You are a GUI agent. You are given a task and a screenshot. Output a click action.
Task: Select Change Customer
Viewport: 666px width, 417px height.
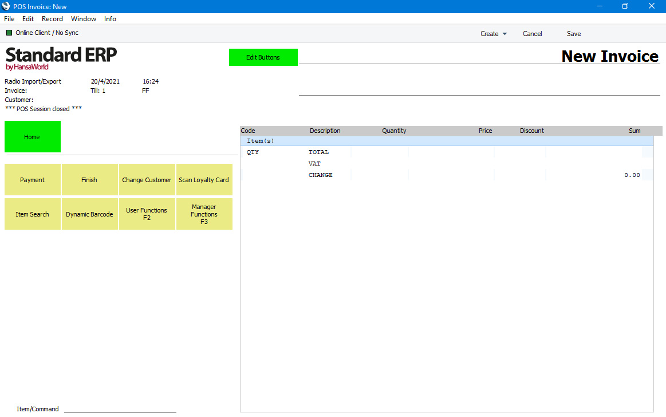(147, 180)
